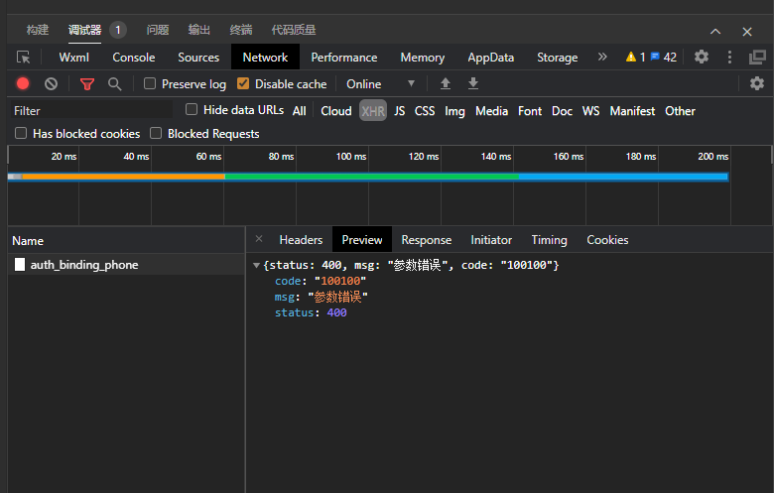Image resolution: width=774 pixels, height=493 pixels.
Task: Open the Online throttling dropdown
Action: click(x=380, y=84)
